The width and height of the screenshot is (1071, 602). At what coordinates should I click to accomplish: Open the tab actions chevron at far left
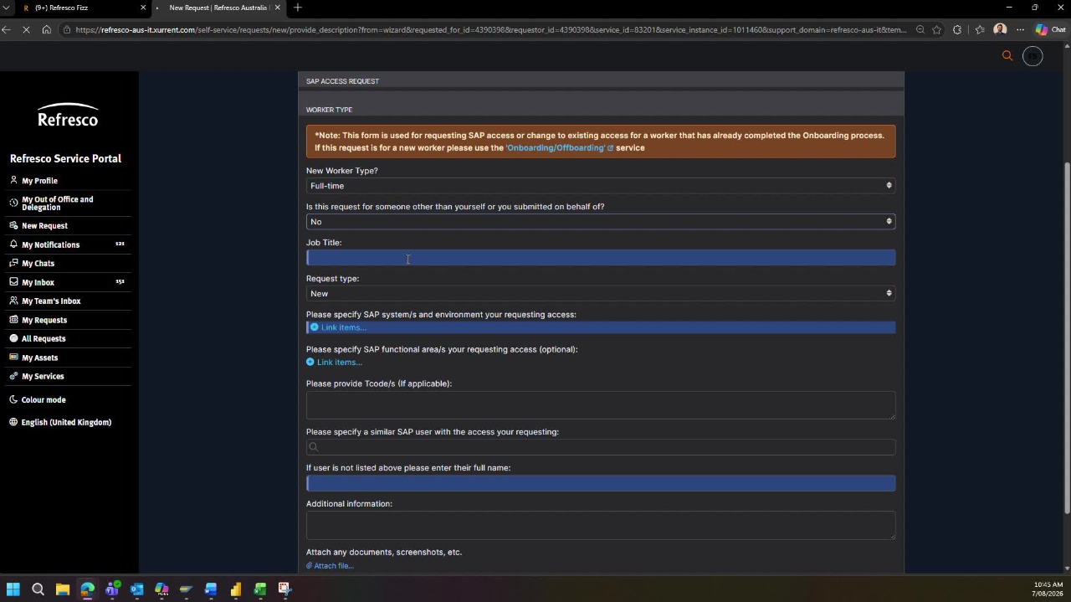coord(7,8)
